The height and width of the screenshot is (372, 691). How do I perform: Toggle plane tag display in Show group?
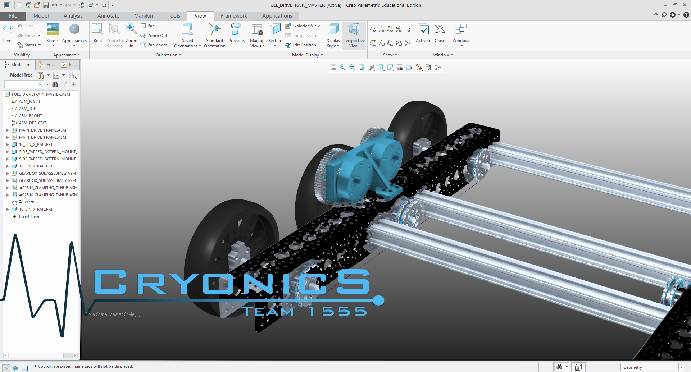pos(373,43)
